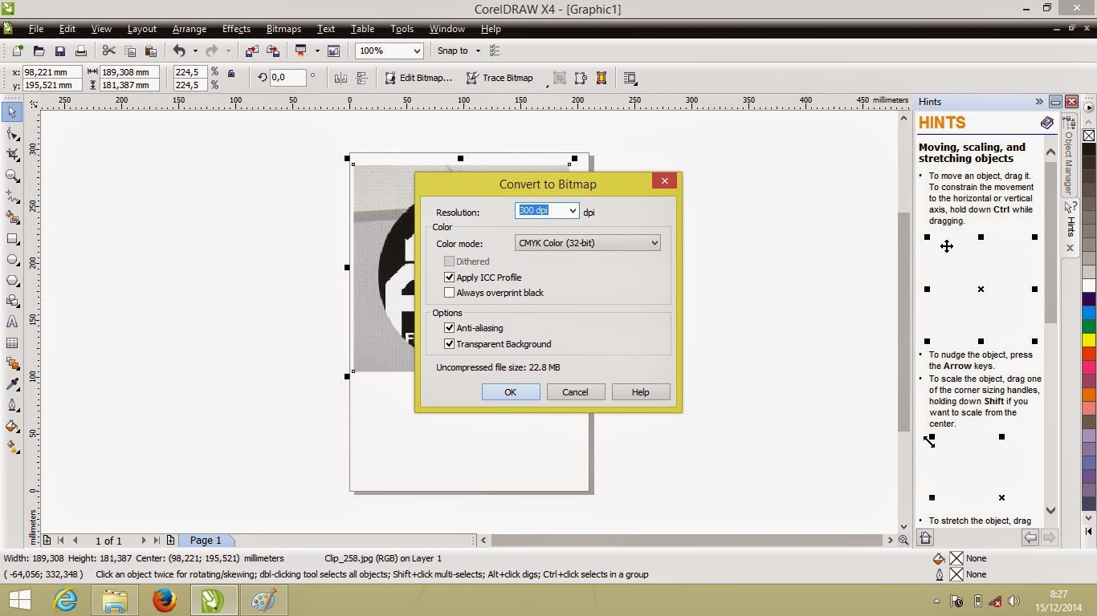
Task: Click the New document icon
Action: pos(18,51)
